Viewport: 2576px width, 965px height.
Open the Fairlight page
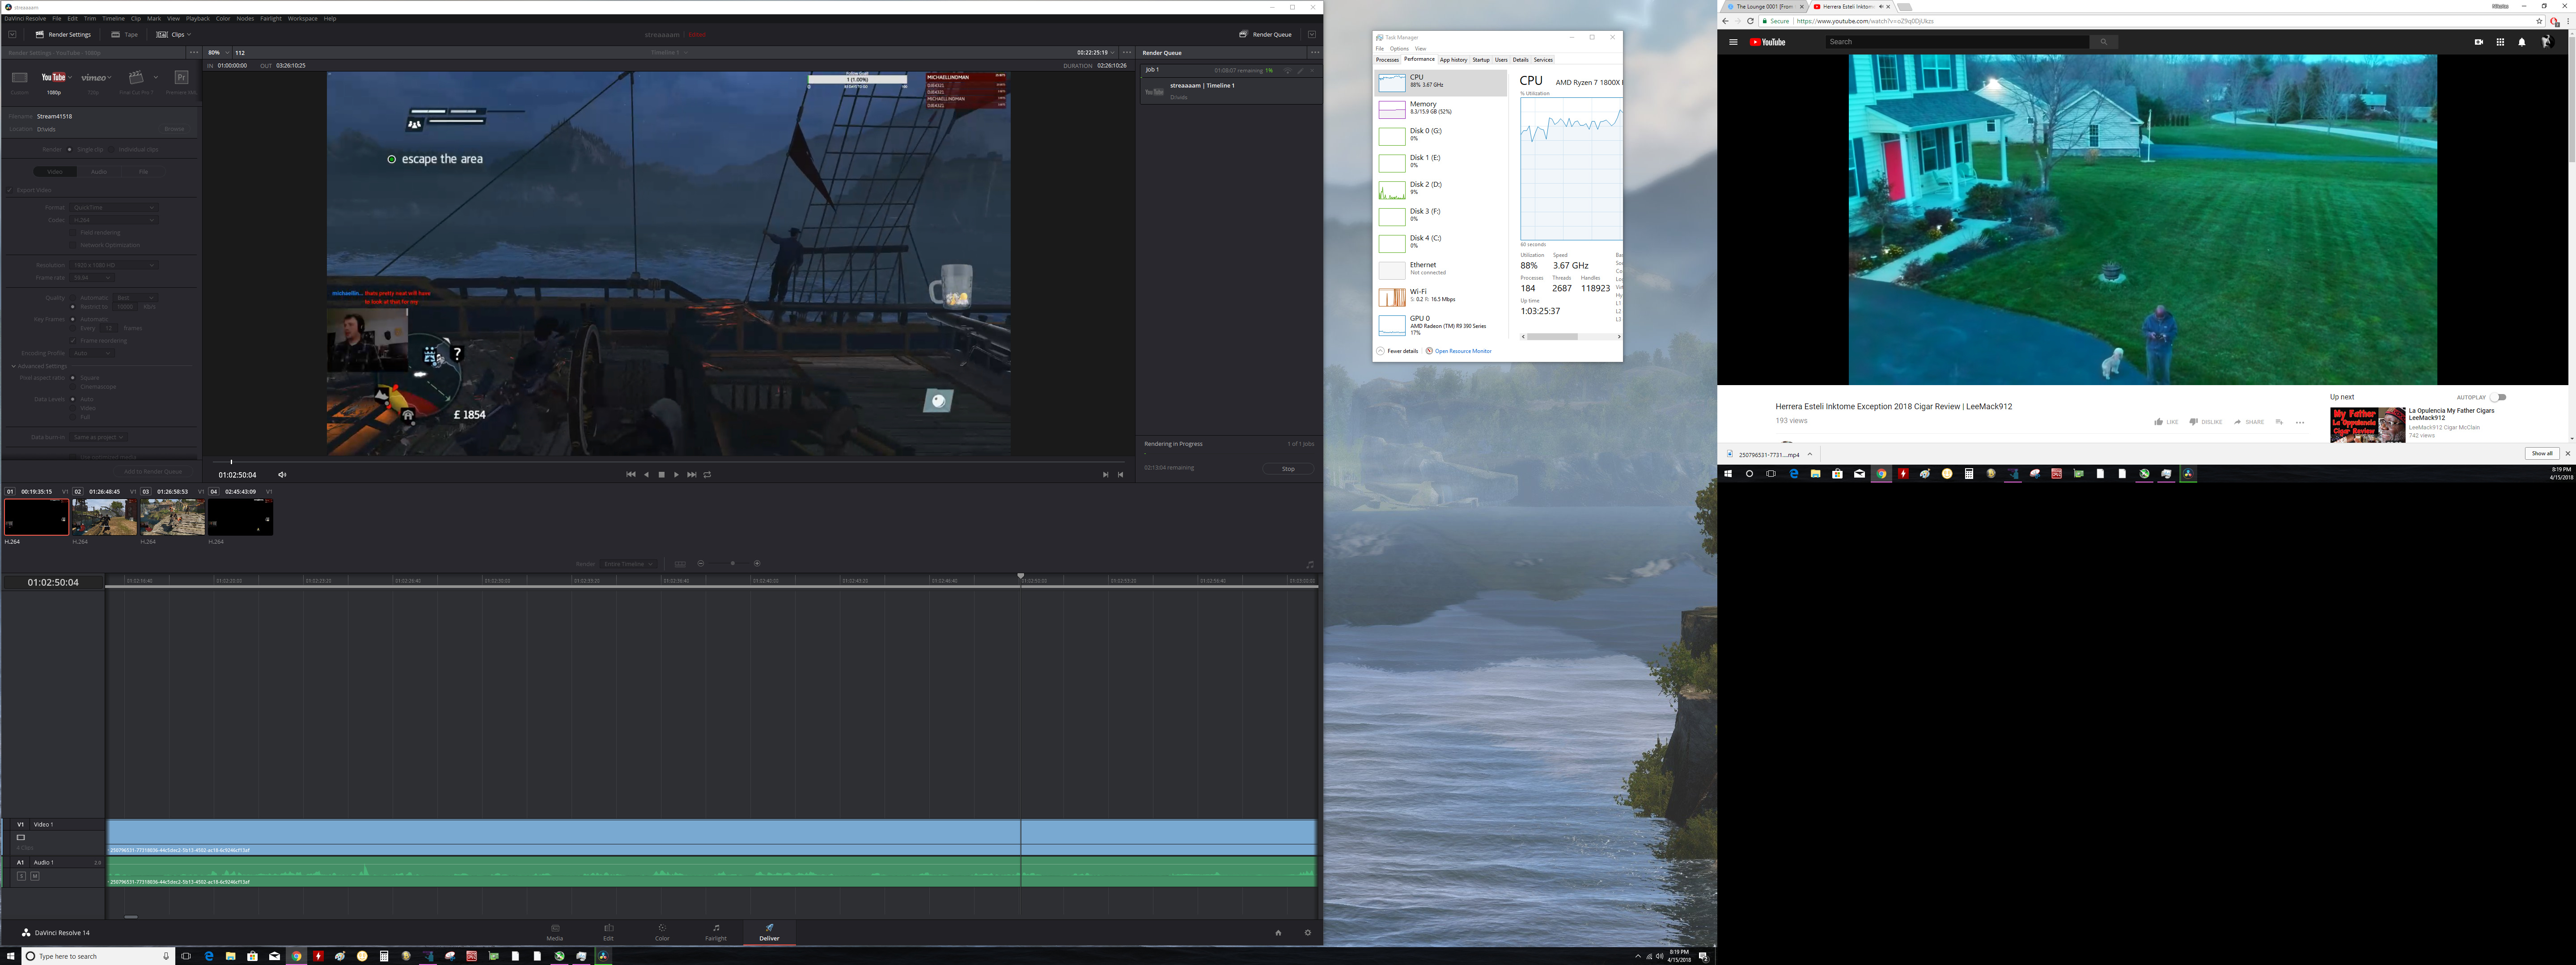(716, 932)
